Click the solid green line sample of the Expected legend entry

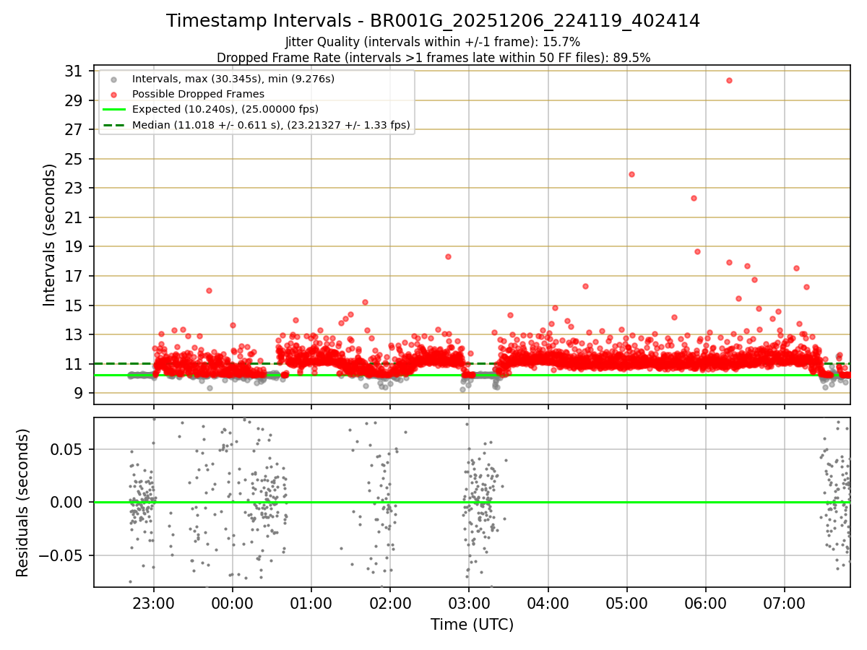pyautogui.click(x=113, y=109)
